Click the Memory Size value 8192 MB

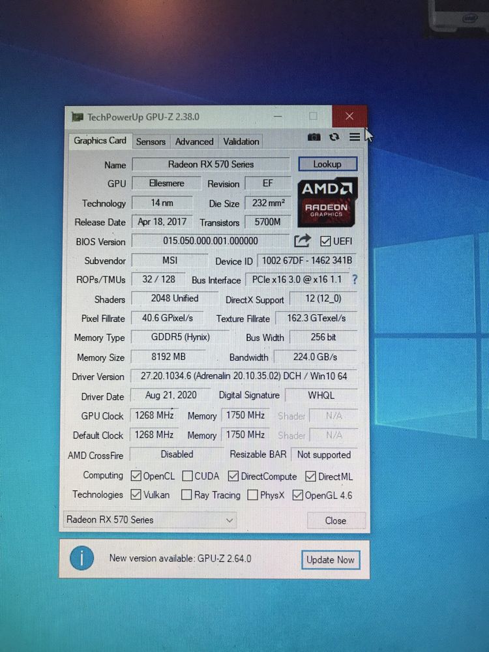[168, 357]
